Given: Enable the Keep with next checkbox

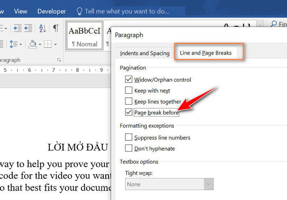Looking at the screenshot, I should 129,90.
